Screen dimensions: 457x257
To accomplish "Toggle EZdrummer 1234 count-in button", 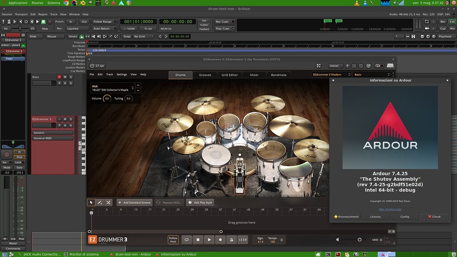I will (242, 240).
